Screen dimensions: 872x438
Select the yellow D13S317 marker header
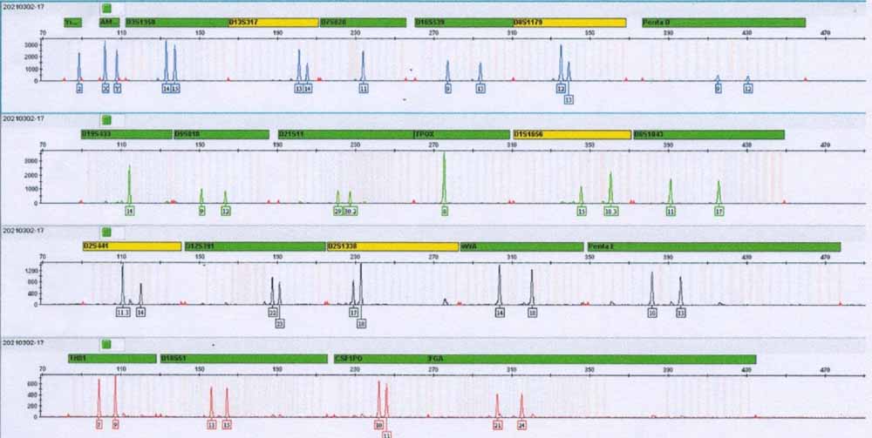[x=274, y=22]
